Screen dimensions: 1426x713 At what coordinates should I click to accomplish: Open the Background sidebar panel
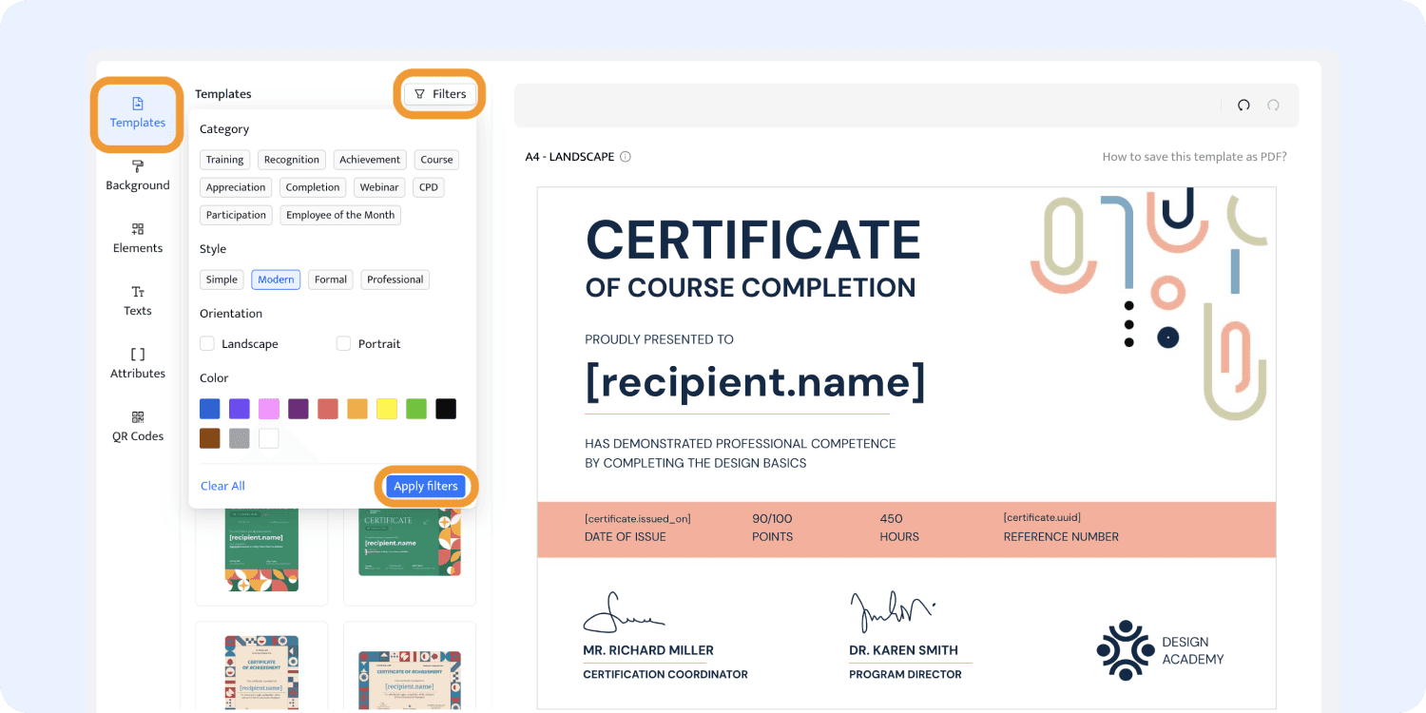click(x=137, y=176)
